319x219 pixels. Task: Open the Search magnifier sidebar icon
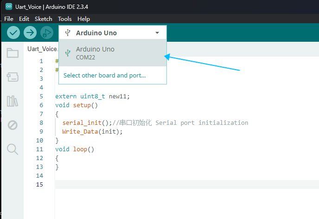(x=13, y=149)
